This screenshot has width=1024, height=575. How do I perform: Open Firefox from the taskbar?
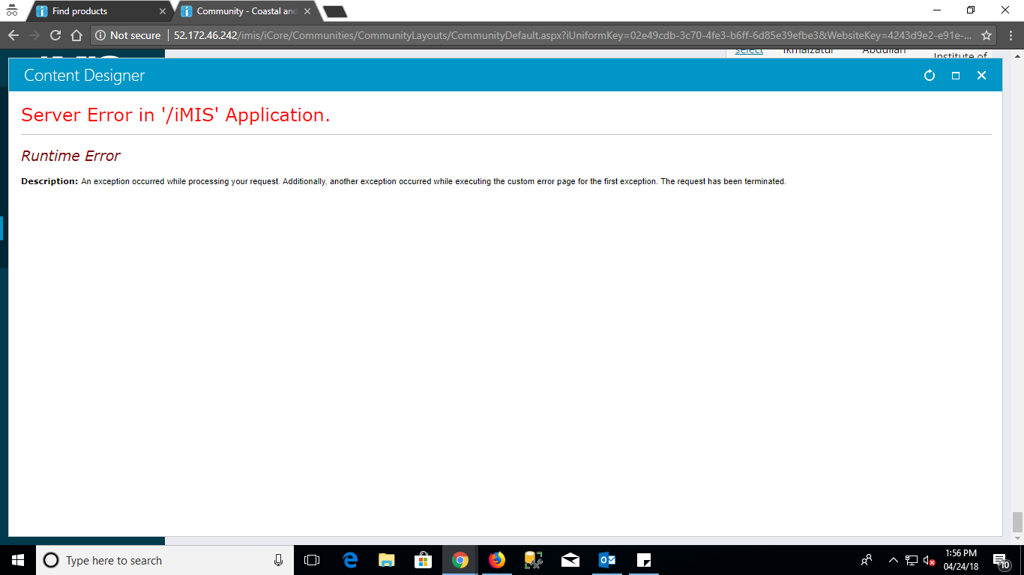point(496,560)
